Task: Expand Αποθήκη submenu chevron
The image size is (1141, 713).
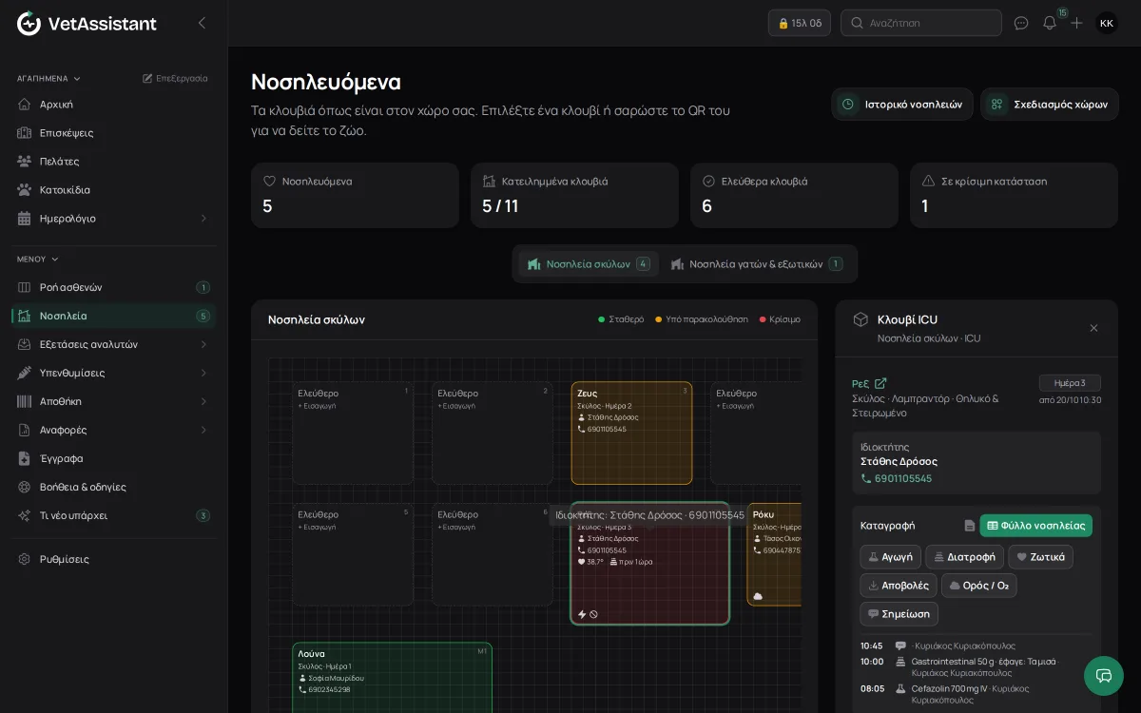Action: (203, 401)
